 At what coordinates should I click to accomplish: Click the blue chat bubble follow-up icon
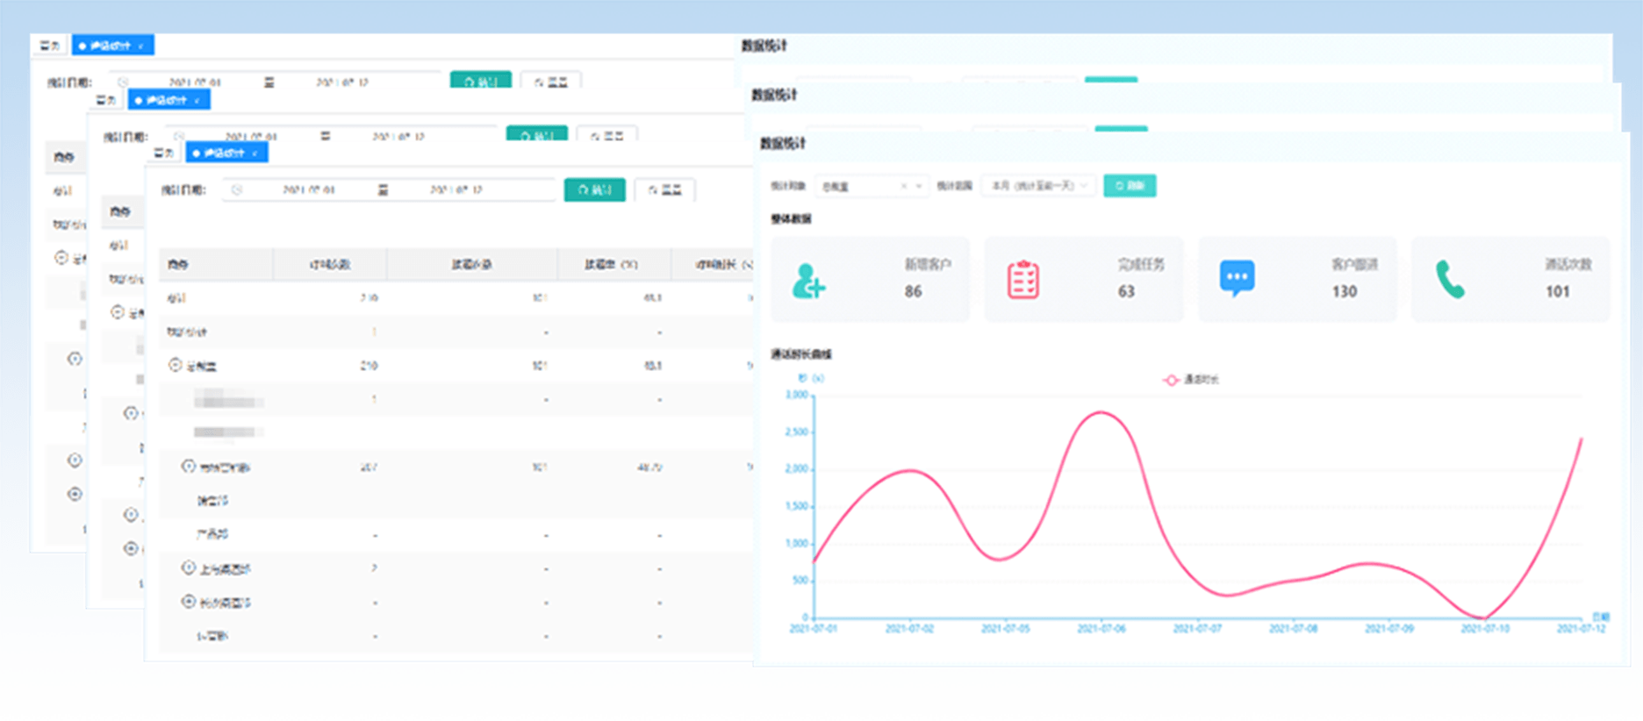coord(1237,278)
